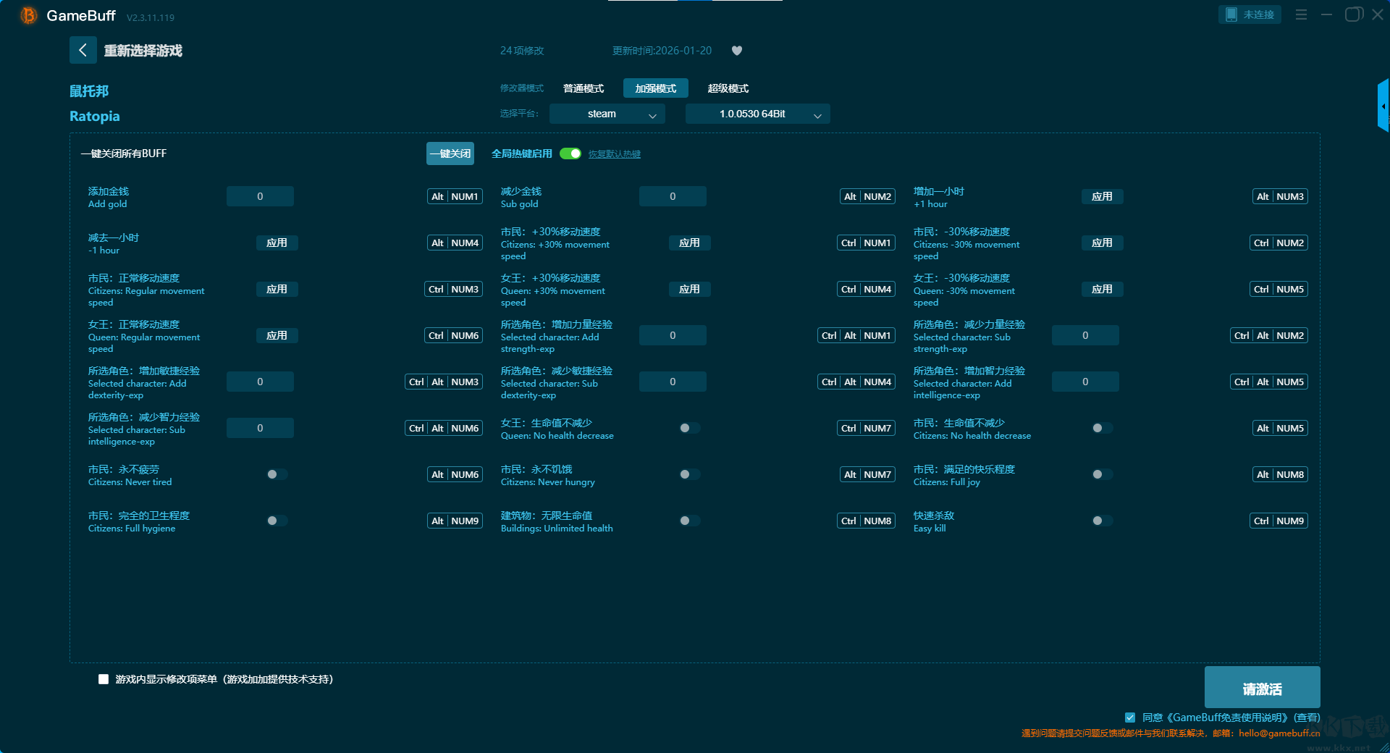Click the 请激活 activate button
Image resolution: width=1390 pixels, height=753 pixels.
(x=1262, y=688)
